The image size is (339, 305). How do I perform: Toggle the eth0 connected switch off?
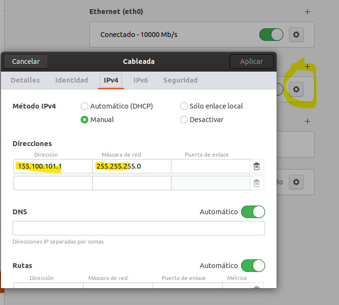271,35
